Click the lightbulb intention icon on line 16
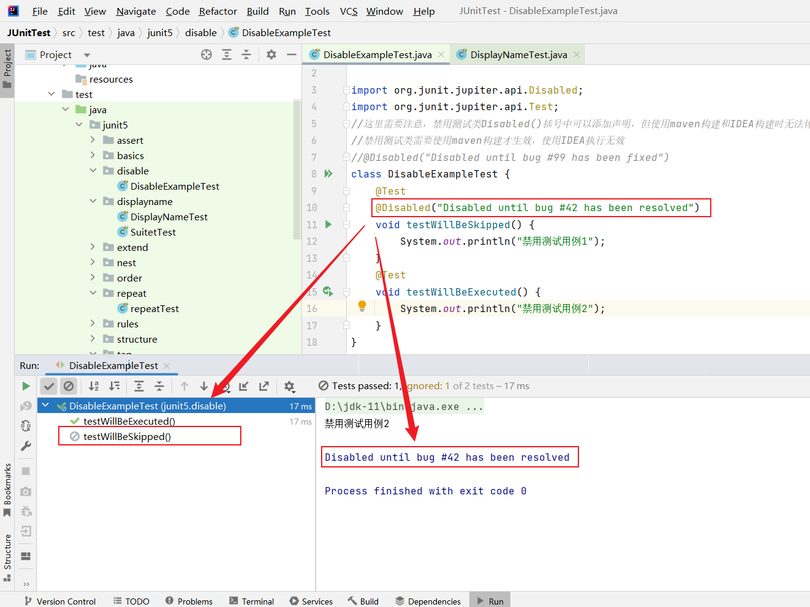810x607 pixels. point(362,306)
